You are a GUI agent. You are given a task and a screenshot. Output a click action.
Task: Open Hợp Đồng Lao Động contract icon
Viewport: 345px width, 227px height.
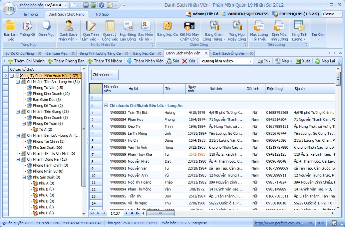coord(128,31)
